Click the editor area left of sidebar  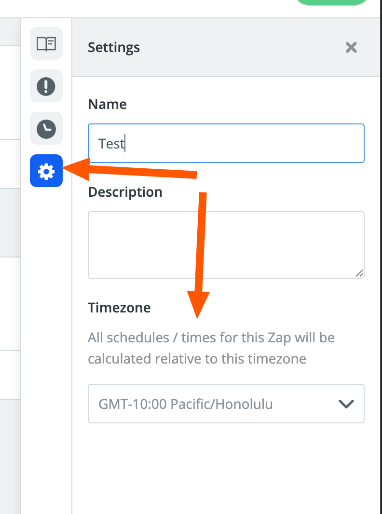(x=10, y=222)
